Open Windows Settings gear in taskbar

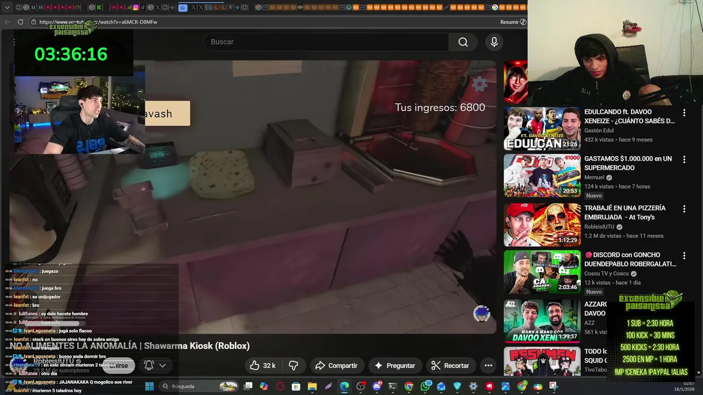(x=473, y=386)
